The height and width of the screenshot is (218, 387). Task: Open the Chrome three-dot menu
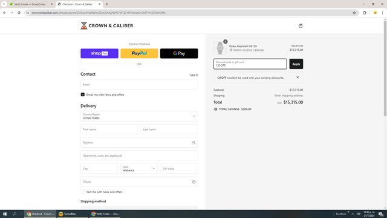pos(382,13)
